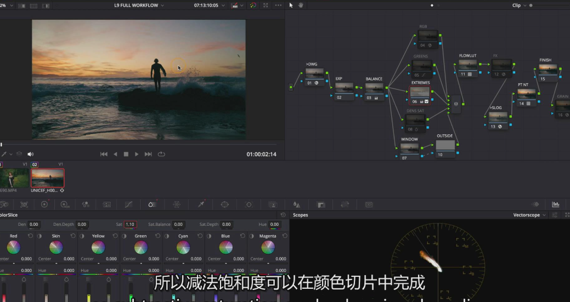This screenshot has width=570, height=302.
Task: Toggle the half-circle icon beside Blue
Action: 210,236
